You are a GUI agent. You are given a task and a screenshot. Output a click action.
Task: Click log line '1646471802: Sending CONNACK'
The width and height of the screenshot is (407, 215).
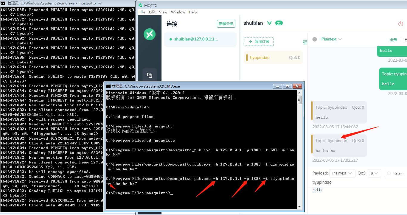click(52, 124)
